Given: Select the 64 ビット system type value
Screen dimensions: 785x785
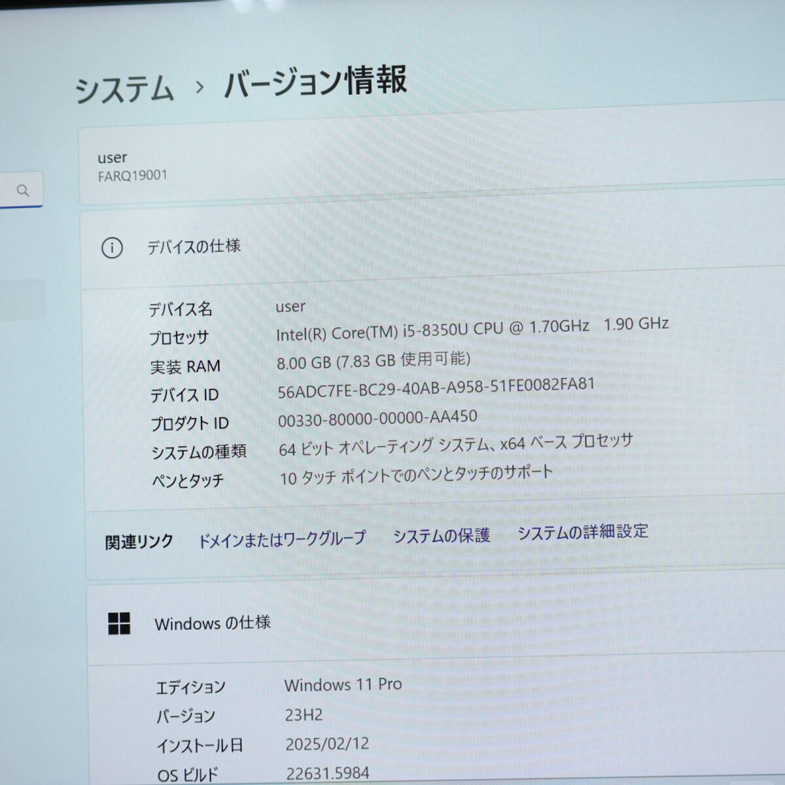Looking at the screenshot, I should (x=456, y=445).
